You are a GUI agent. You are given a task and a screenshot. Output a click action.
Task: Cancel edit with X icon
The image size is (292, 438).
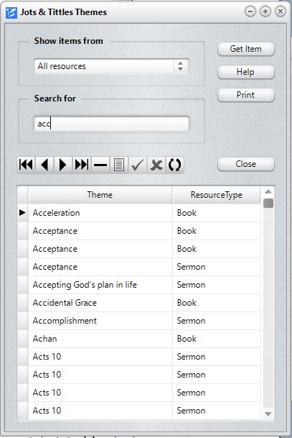point(156,165)
